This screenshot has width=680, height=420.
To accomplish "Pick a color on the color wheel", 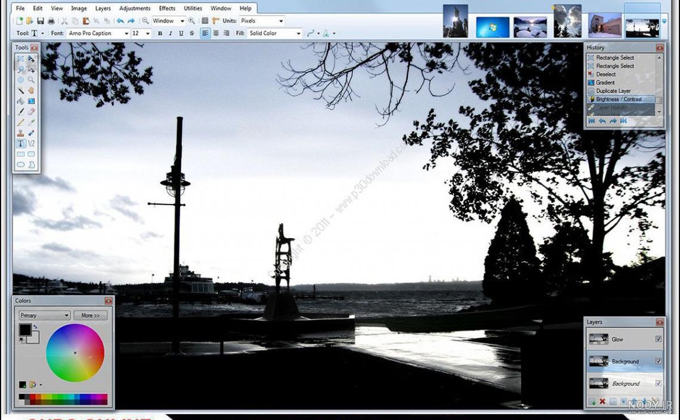I will [75, 353].
